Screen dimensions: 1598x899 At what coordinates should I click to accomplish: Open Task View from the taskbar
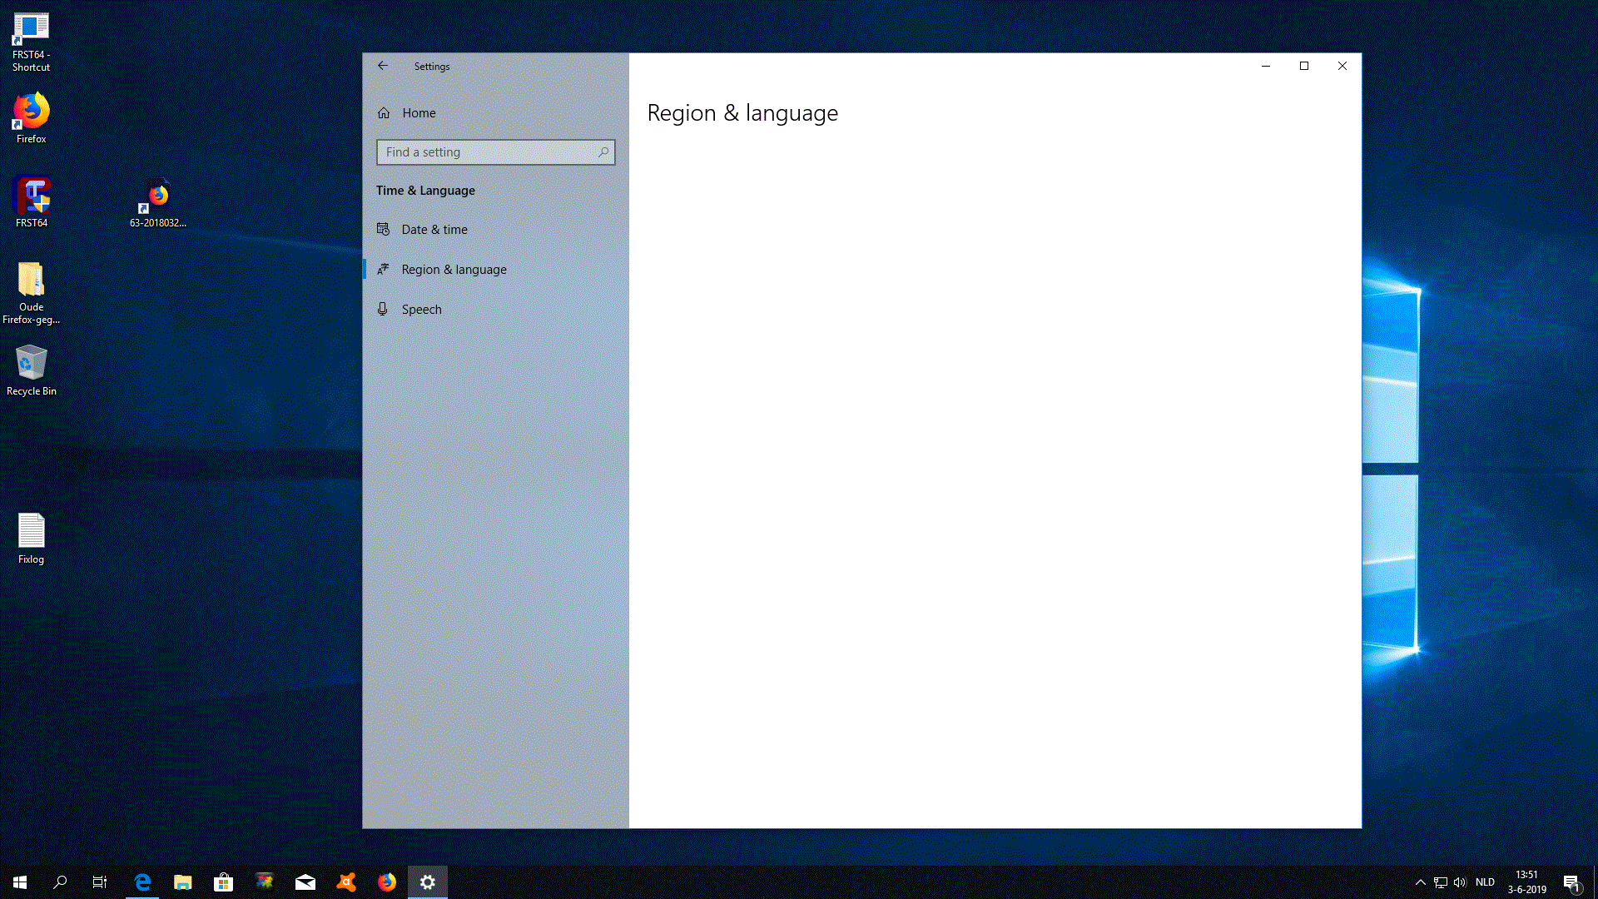click(x=100, y=882)
